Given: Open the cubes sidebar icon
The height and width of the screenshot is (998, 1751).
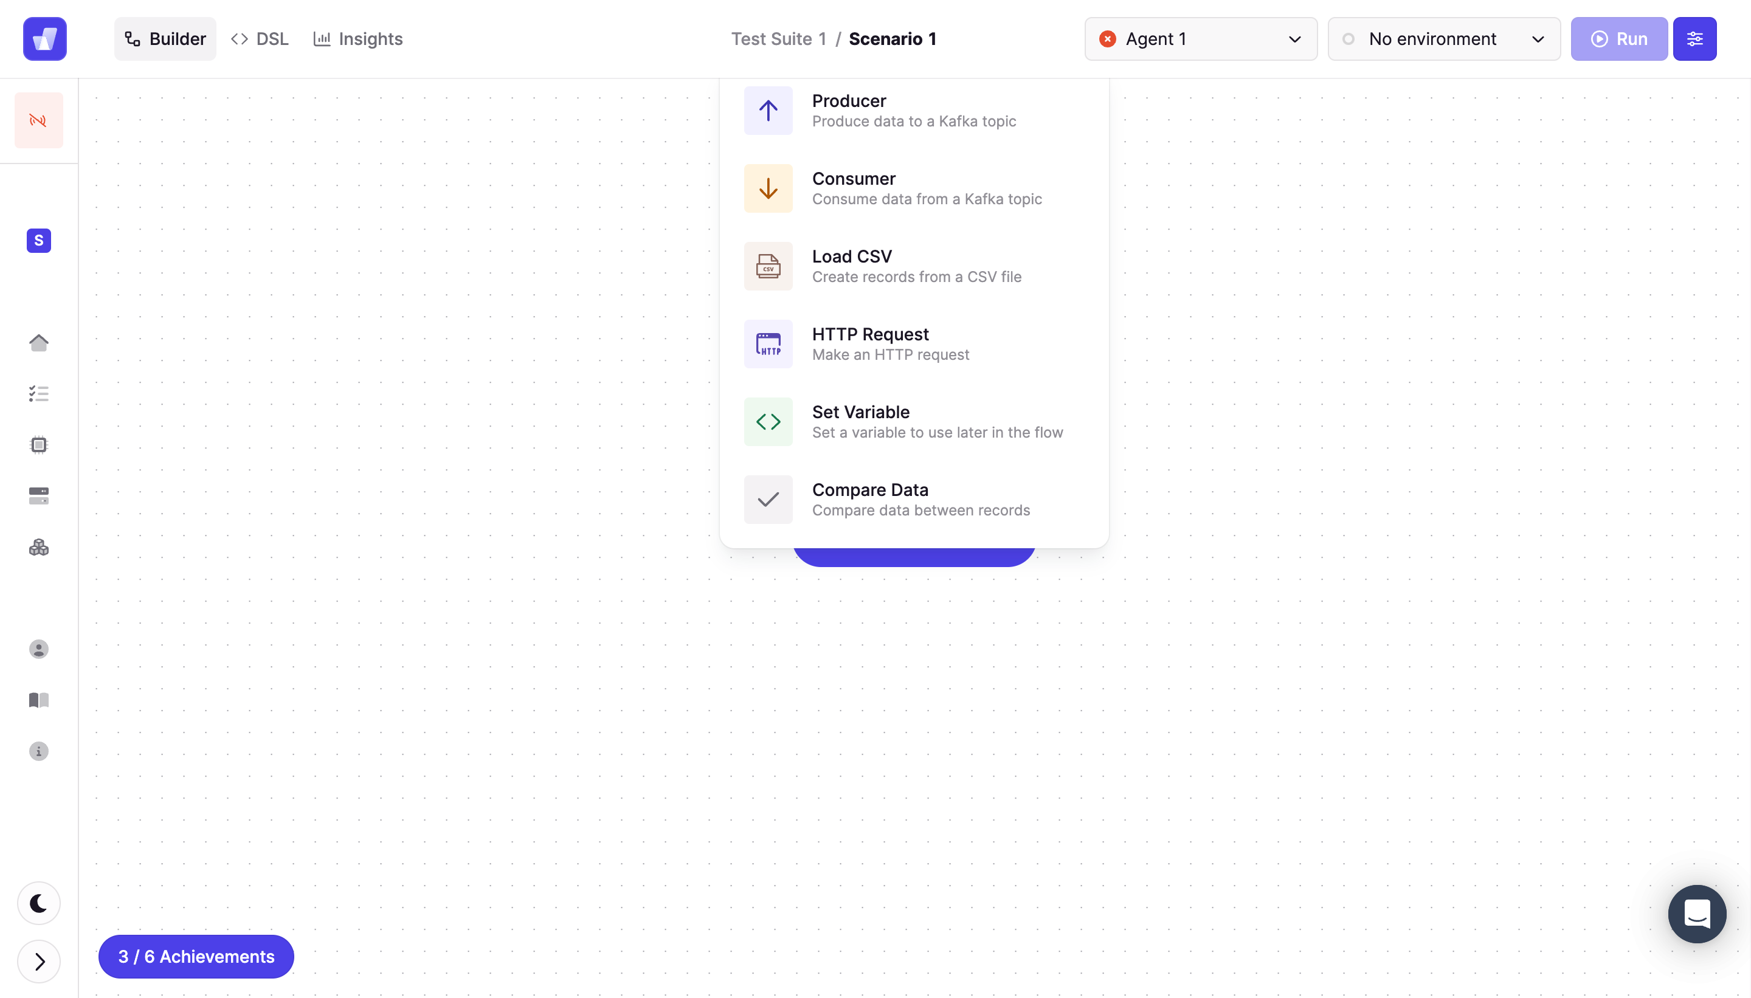Looking at the screenshot, I should click(38, 547).
